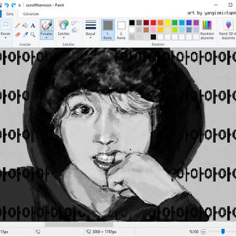The width and height of the screenshot is (236, 236).
Task: Pick the pale turquoise swatch in second row
Action: coord(182,29)
